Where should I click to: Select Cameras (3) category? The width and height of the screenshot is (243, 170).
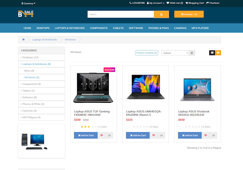tap(41, 111)
